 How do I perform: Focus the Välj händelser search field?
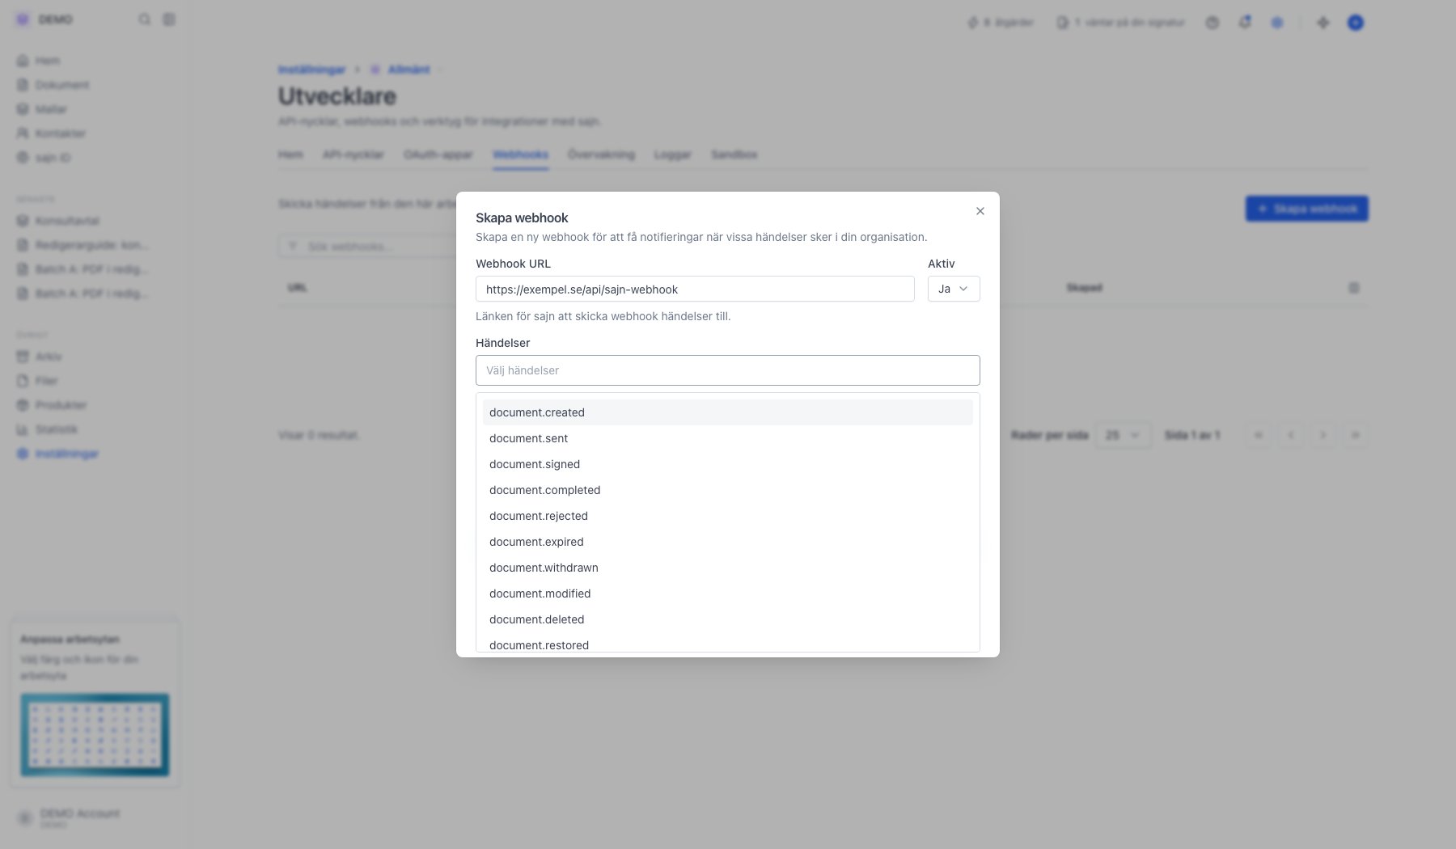pyautogui.click(x=728, y=370)
